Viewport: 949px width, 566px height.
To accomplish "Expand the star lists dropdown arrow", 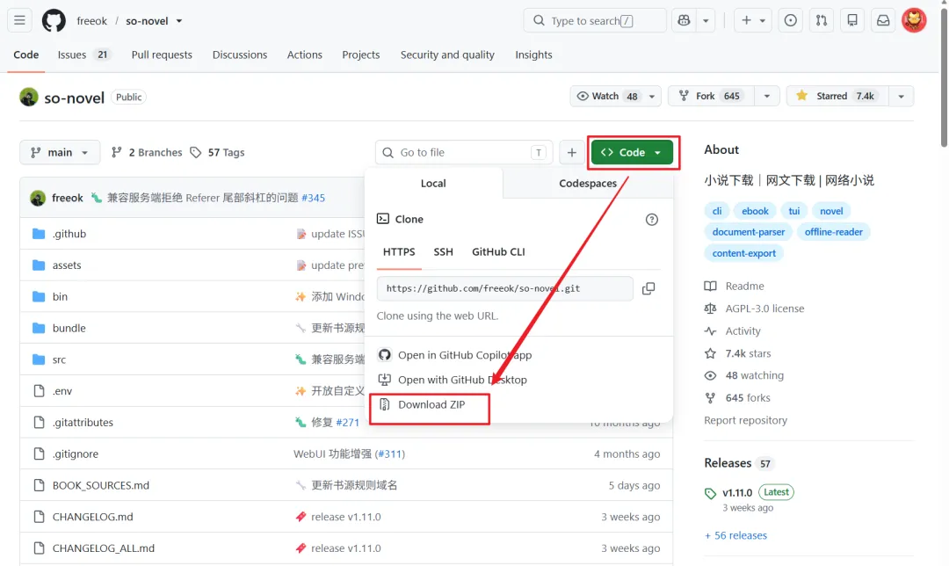I will [902, 97].
